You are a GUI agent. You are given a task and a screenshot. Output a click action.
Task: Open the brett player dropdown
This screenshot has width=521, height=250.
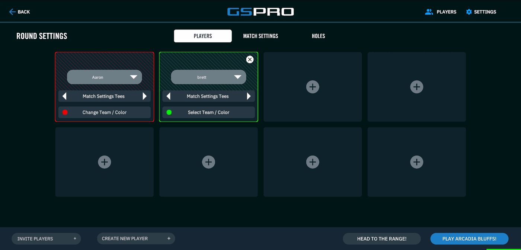208,77
